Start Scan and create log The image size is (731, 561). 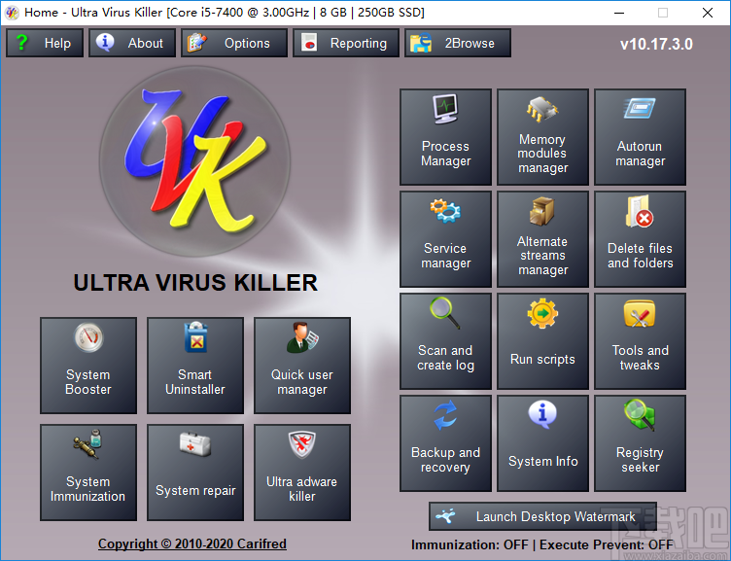[x=445, y=341]
